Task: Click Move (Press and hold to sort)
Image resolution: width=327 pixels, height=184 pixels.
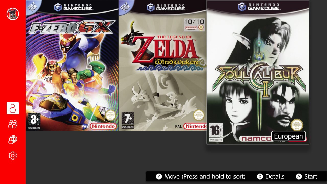Action: [205, 177]
